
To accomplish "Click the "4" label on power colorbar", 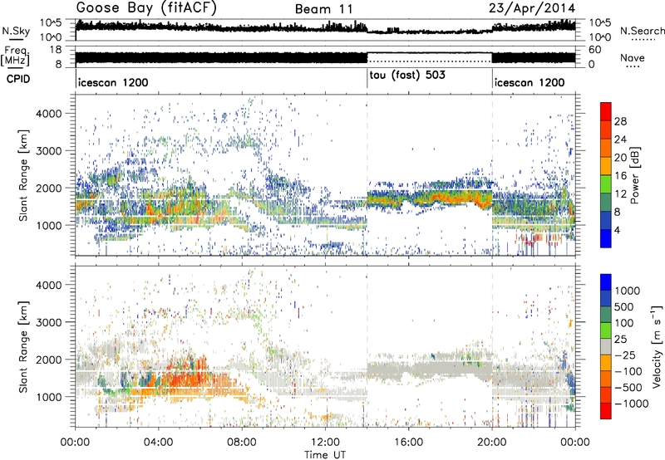I will click(617, 230).
